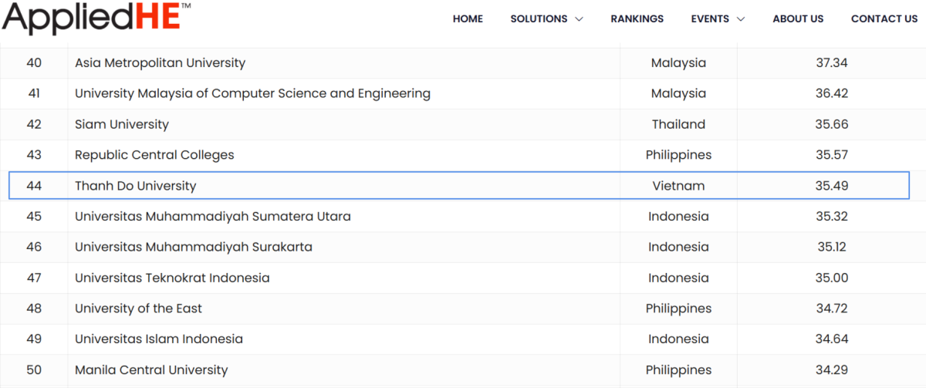Expand the SOLUTIONS dropdown chevron
This screenshot has width=926, height=388.
[x=579, y=19]
